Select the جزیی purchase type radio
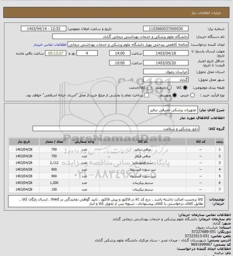This screenshot has width=233, height=256. click(193, 95)
